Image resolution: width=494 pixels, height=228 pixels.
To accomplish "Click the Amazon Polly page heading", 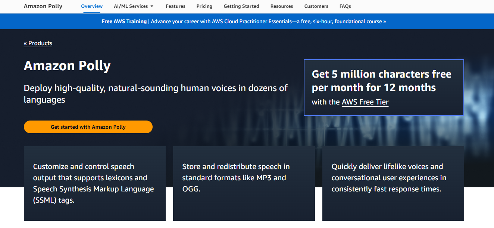I will 67,66.
